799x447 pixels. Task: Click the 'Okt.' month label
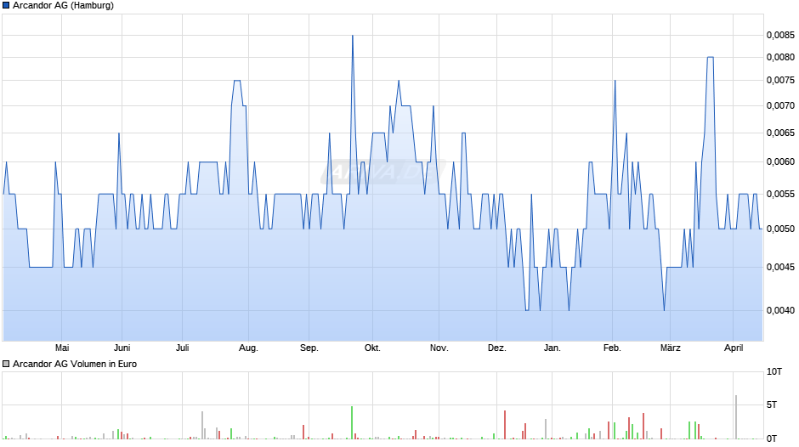pos(372,348)
